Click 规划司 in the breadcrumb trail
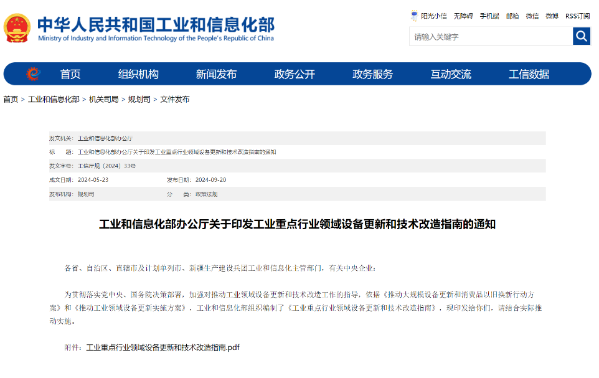The width and height of the screenshot is (599, 378). (139, 100)
